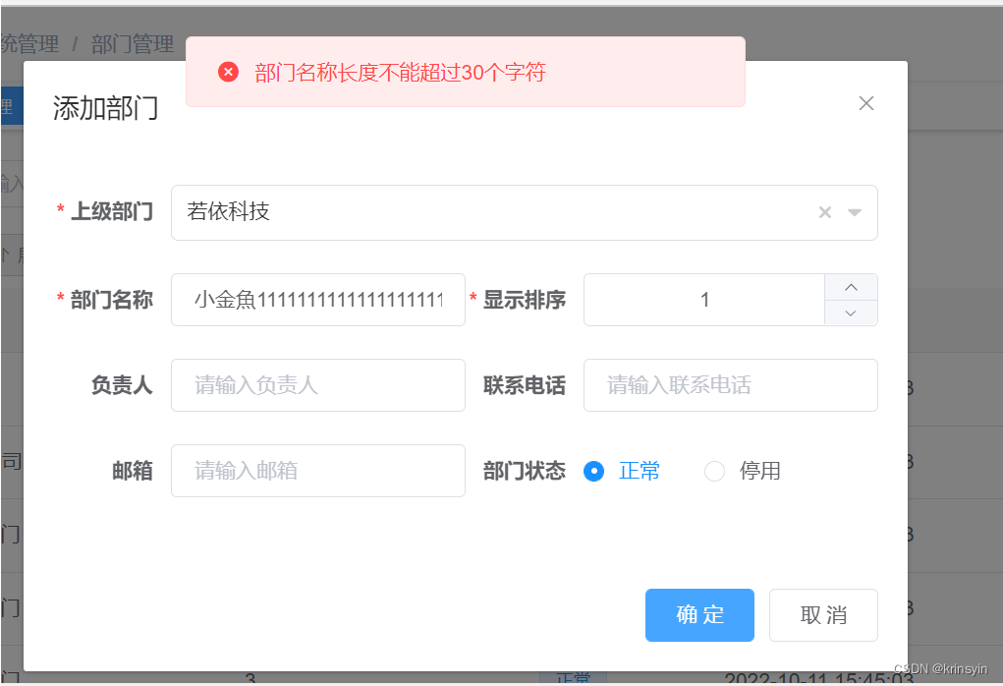Viewport: 1003px width, 686px height.
Task: Click the 确定 button to confirm
Action: pos(699,614)
